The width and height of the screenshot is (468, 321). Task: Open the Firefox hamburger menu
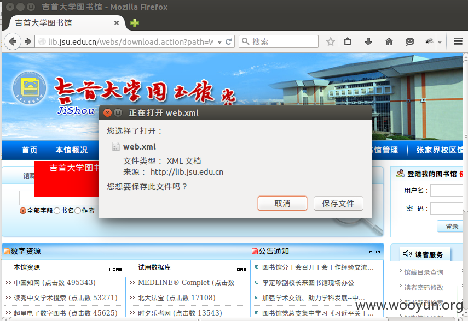458,41
